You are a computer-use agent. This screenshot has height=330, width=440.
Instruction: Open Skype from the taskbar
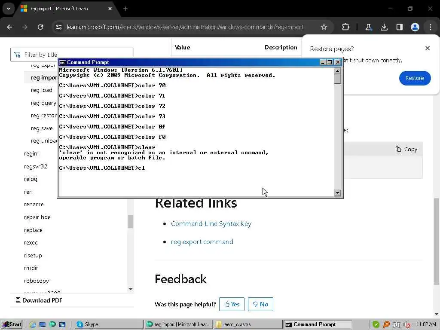[x=109, y=324]
